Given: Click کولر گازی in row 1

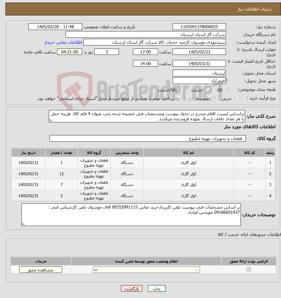Looking at the screenshot, I should tap(188, 163).
